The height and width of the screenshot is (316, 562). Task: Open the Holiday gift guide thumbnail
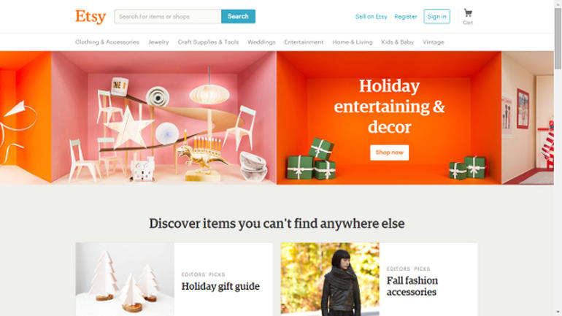click(x=125, y=280)
